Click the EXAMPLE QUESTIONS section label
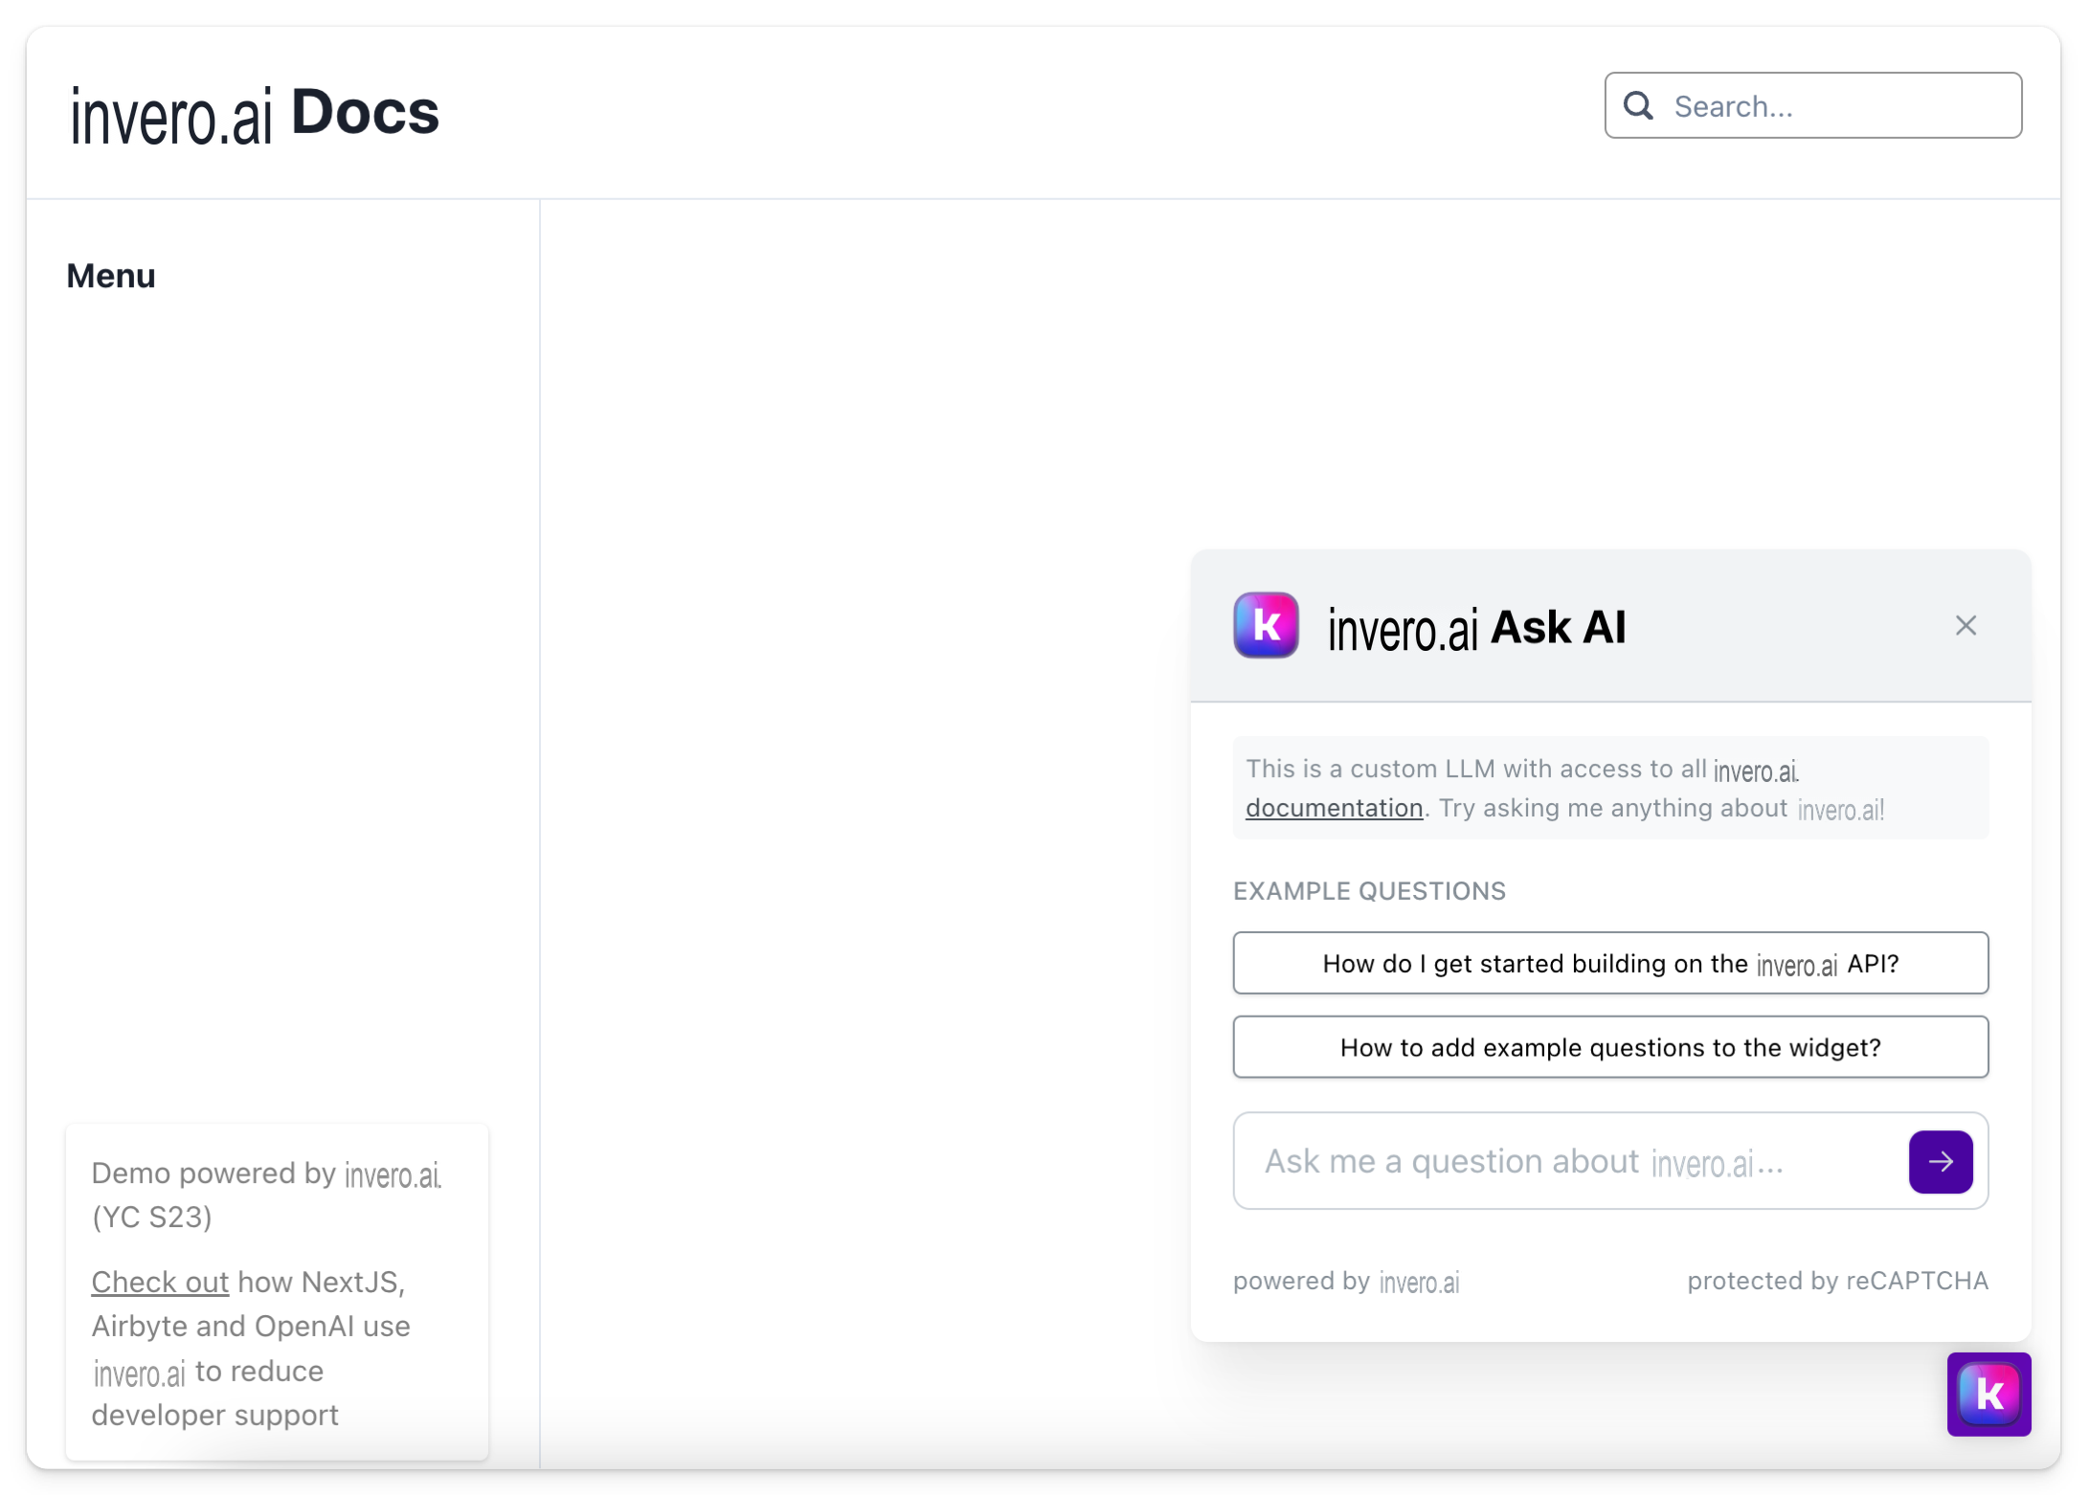 [x=1369, y=891]
